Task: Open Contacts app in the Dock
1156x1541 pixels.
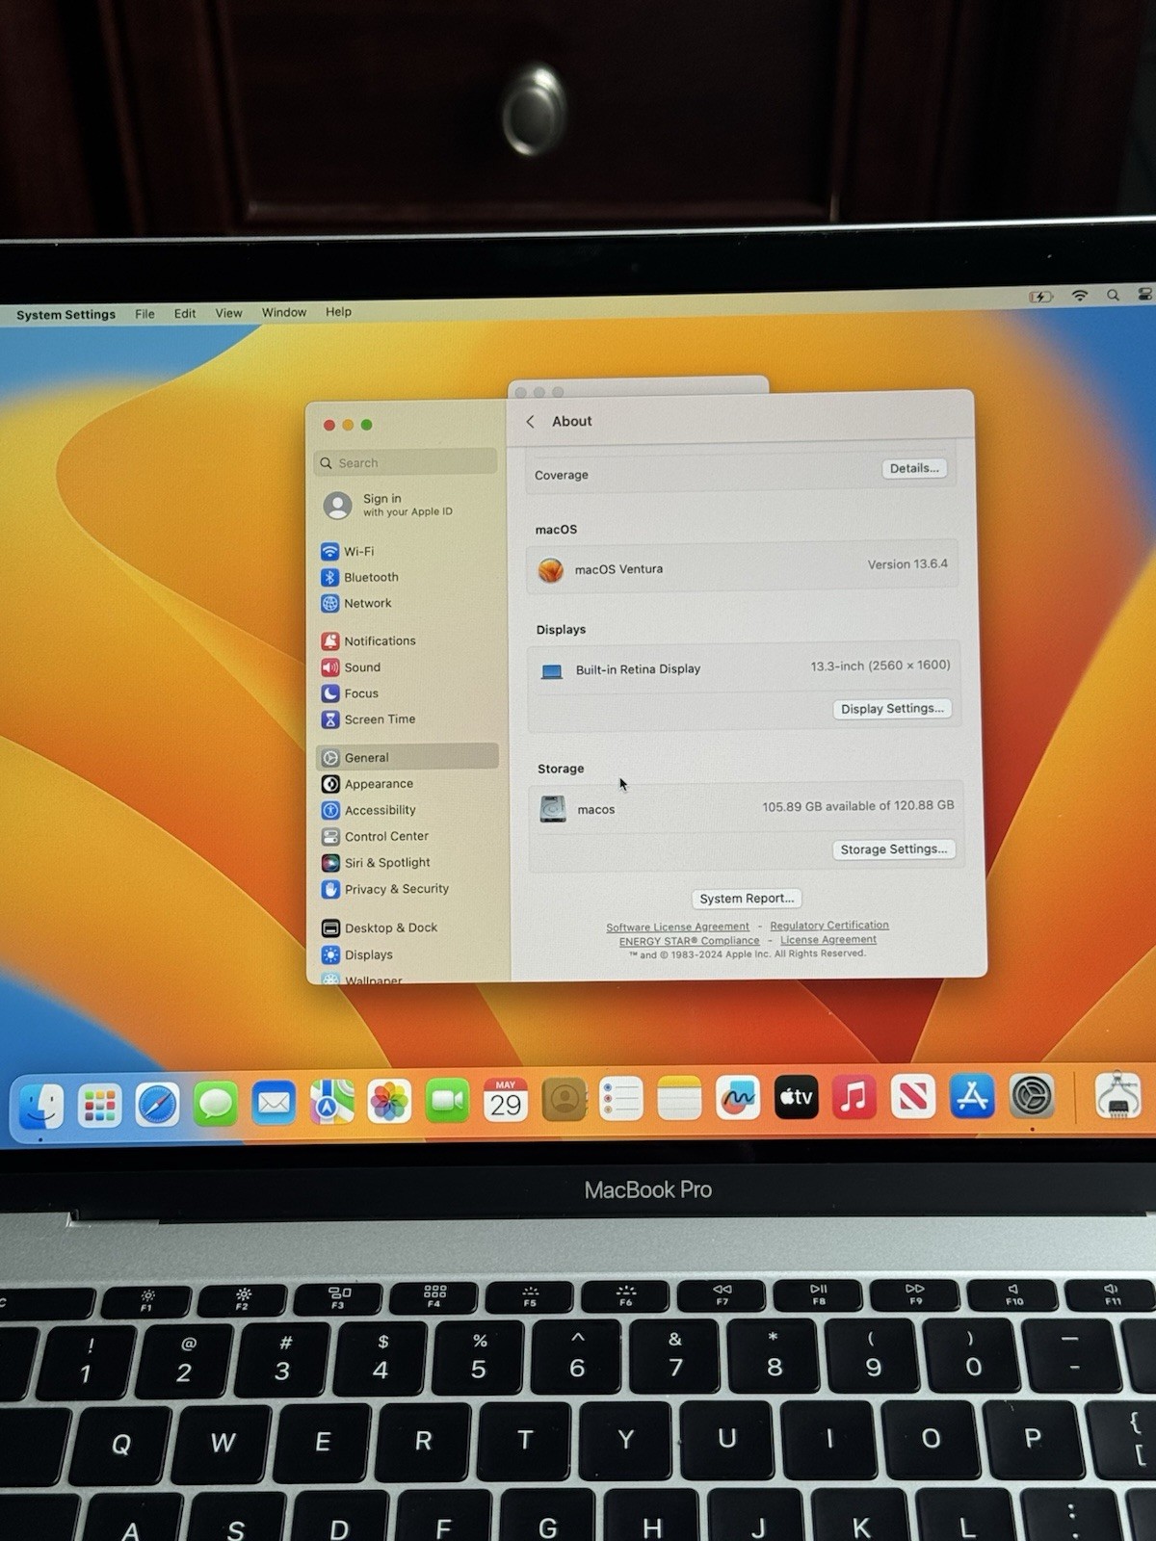Action: coord(564,1100)
